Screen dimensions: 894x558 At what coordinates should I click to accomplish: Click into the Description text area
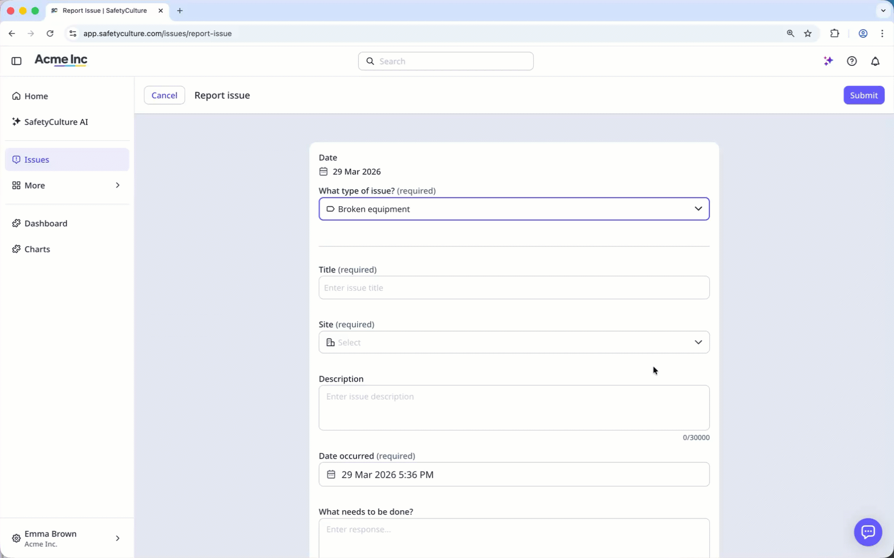tap(514, 408)
